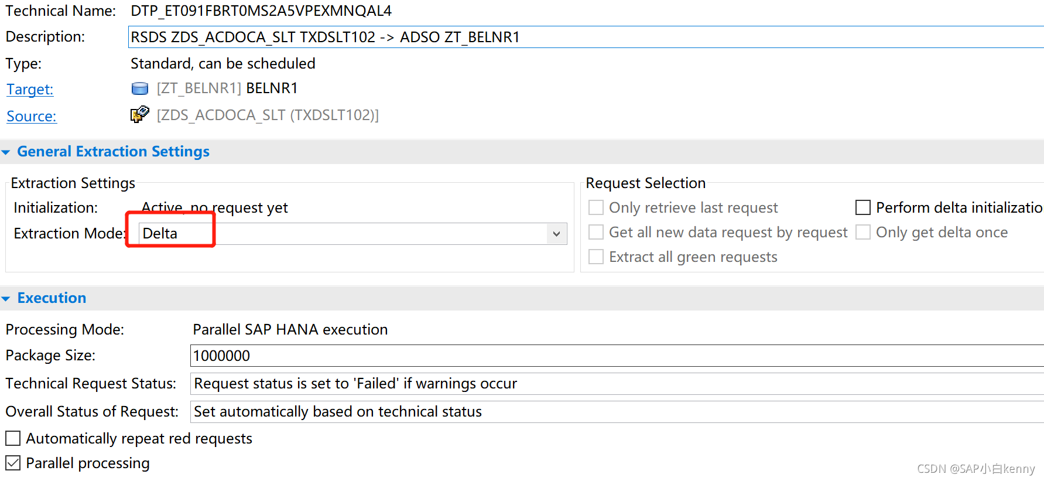1044x481 pixels.
Task: Open the Source link
Action: tap(32, 117)
